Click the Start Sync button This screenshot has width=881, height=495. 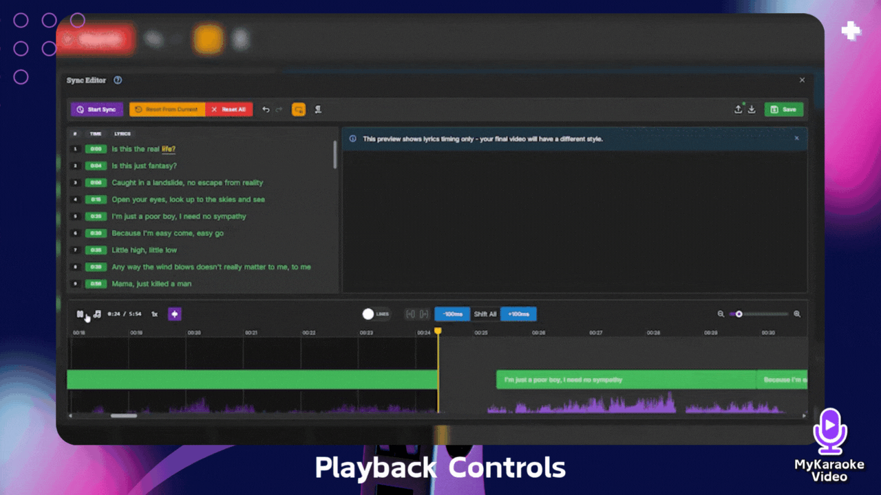[97, 109]
